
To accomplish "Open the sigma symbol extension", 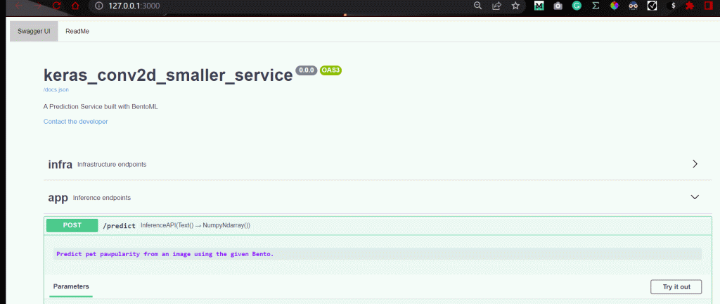I will (596, 6).
